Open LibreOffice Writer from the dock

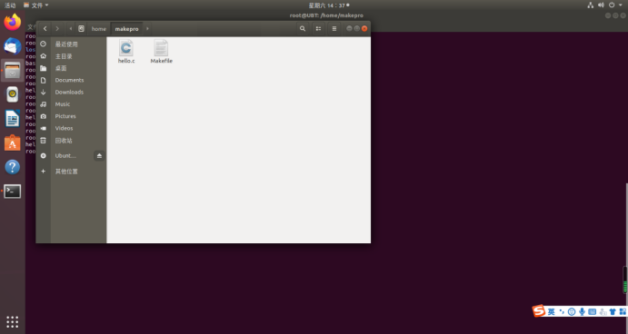coord(13,119)
